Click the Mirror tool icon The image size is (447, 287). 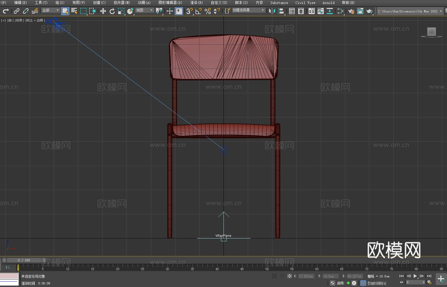coord(272,11)
